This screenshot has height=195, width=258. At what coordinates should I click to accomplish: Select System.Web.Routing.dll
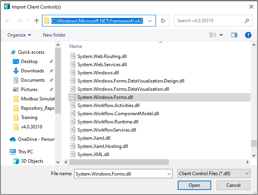[x=102, y=56]
